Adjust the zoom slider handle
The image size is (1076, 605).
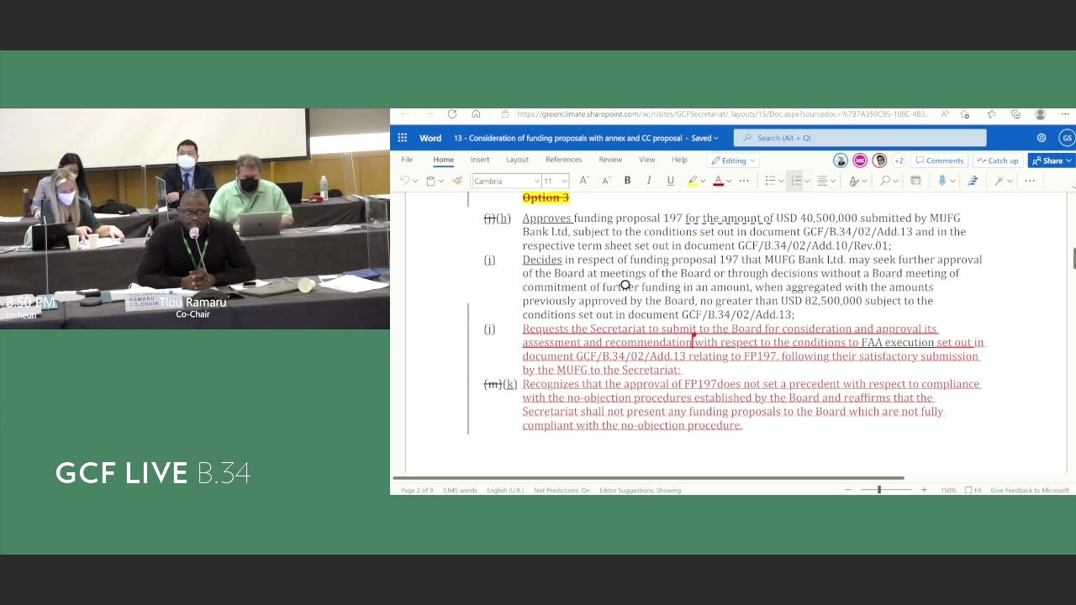[879, 490]
